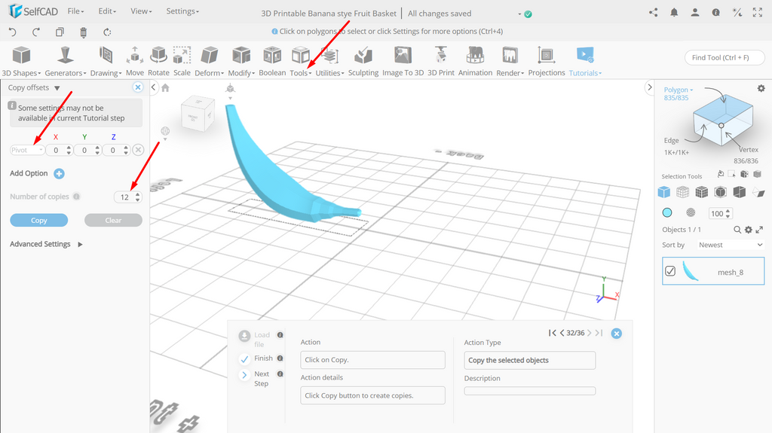Open the Deform dropdown

tap(210, 62)
